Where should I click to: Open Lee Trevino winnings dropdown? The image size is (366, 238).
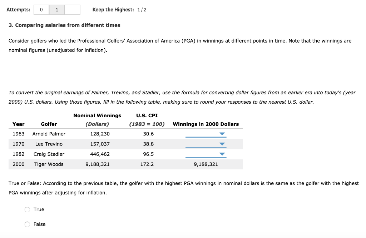coord(206,144)
